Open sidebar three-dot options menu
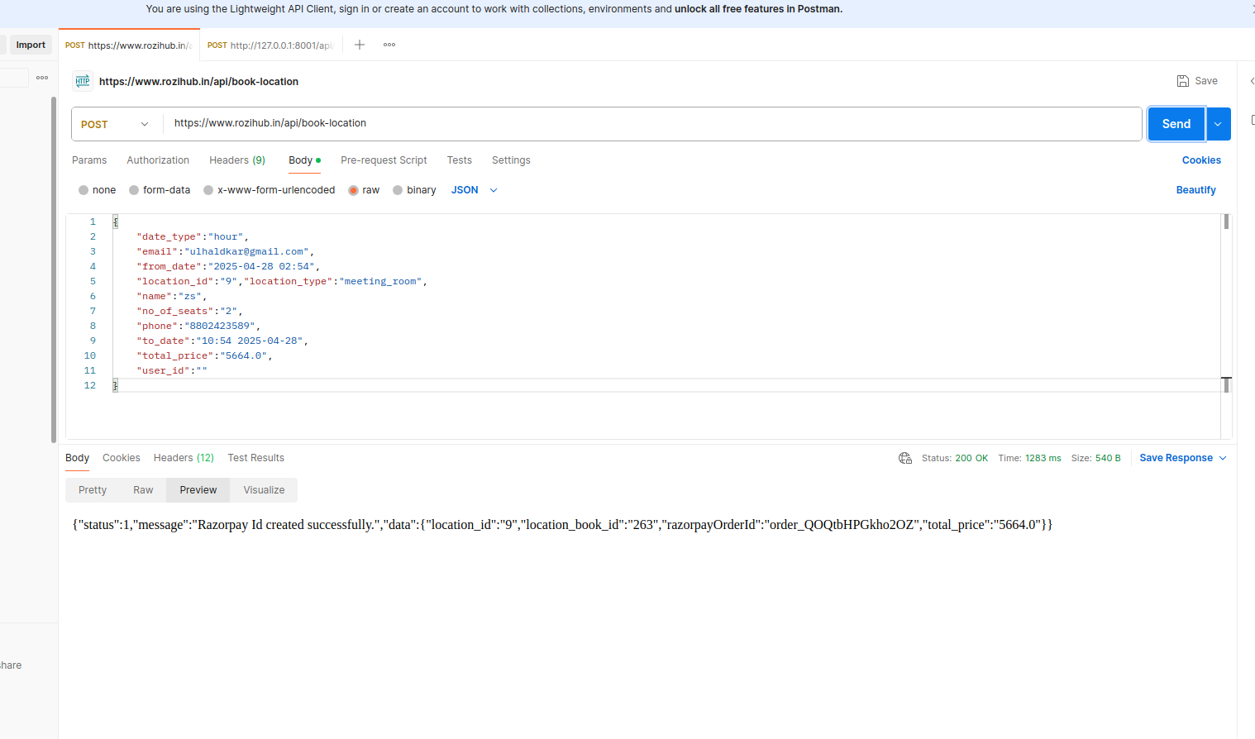 [42, 78]
